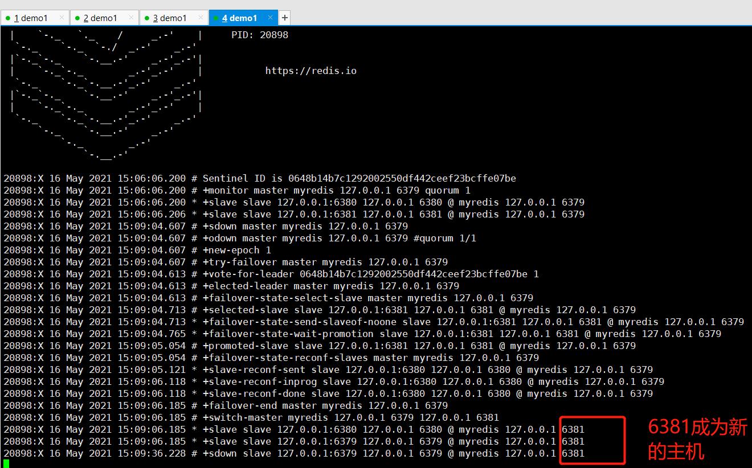752x468 pixels.
Task: Select the active 4 demo1 tab
Action: (243, 18)
